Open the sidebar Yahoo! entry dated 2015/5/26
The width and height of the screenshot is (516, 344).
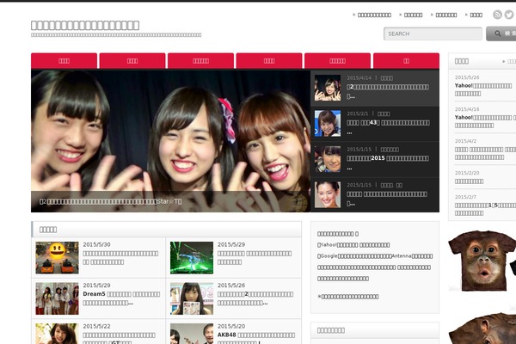click(x=483, y=89)
